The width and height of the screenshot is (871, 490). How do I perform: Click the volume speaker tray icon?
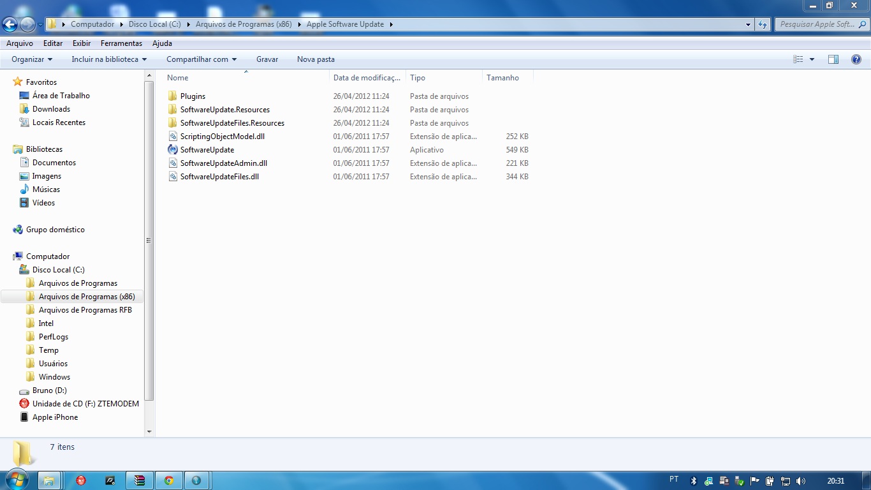[801, 481]
